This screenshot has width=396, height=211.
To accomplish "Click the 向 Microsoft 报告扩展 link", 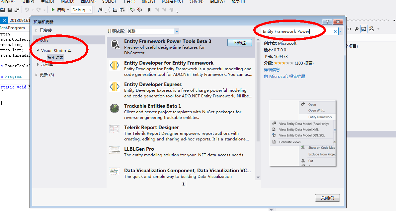I will 284,77.
